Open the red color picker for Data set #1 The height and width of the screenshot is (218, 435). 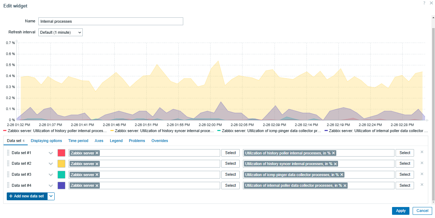click(61, 153)
